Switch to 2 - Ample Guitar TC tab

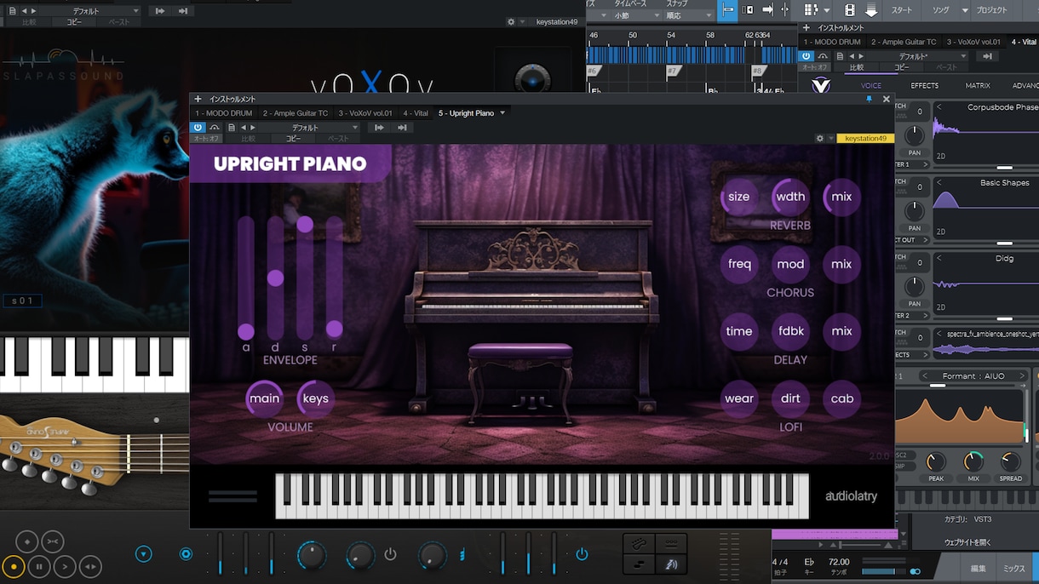click(x=296, y=113)
